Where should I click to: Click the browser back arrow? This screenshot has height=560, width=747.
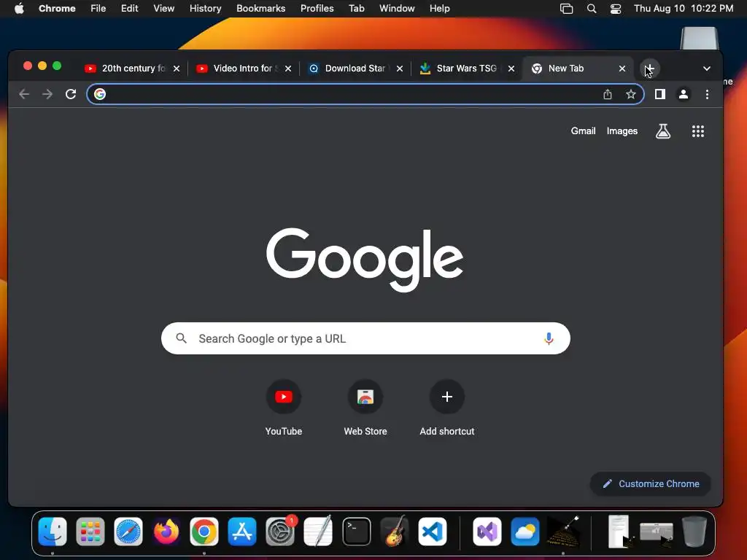[x=24, y=94]
